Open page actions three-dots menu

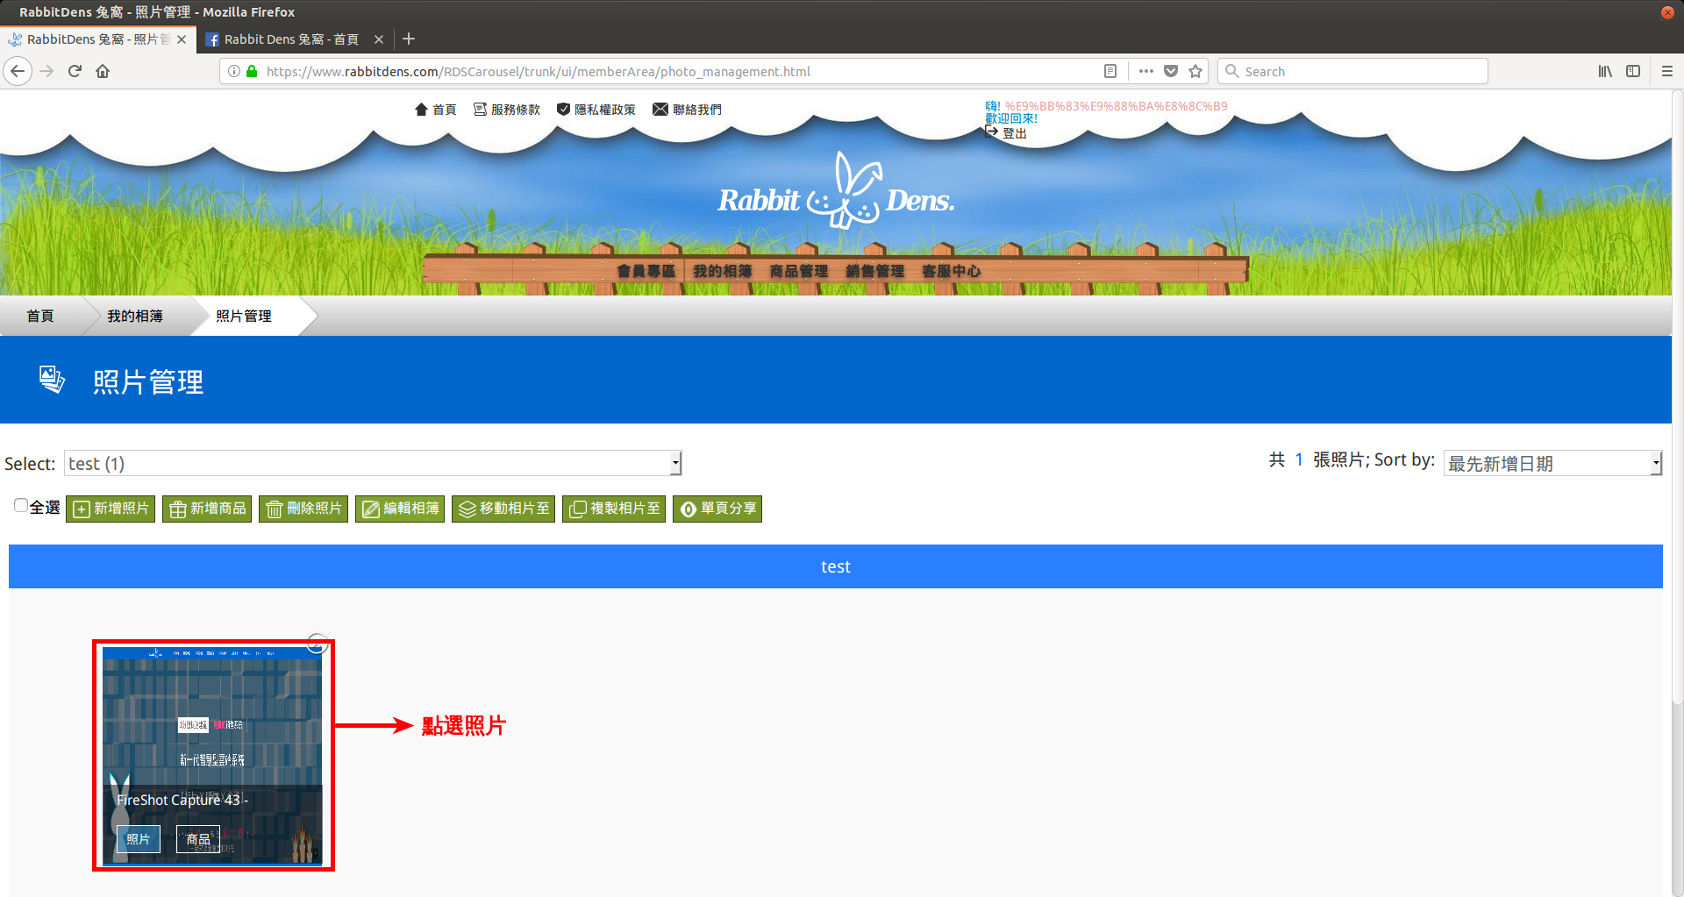click(x=1145, y=71)
